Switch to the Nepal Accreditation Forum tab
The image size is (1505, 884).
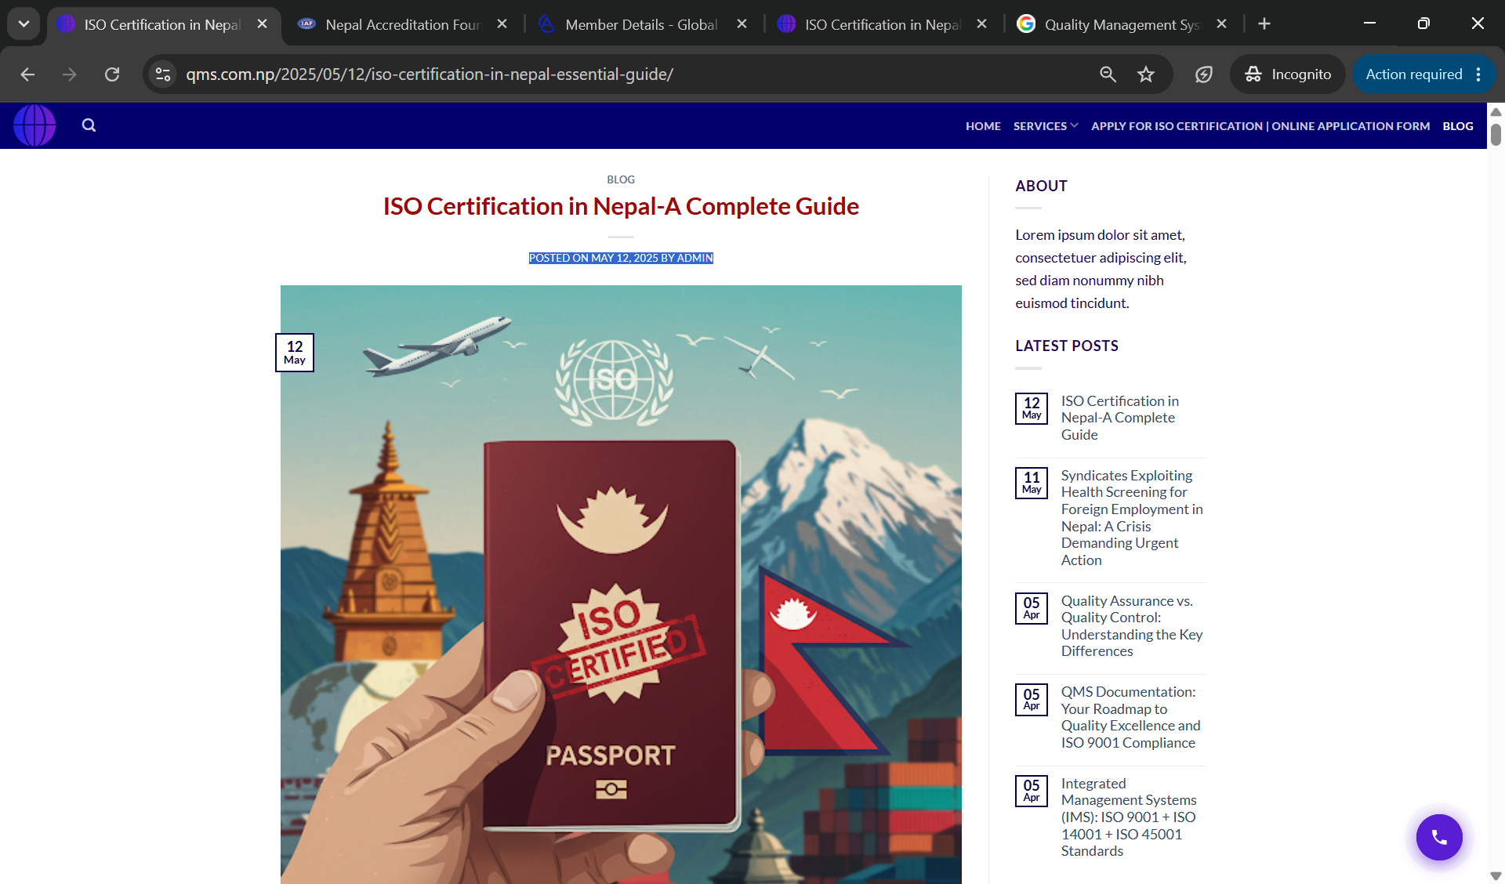pyautogui.click(x=403, y=24)
